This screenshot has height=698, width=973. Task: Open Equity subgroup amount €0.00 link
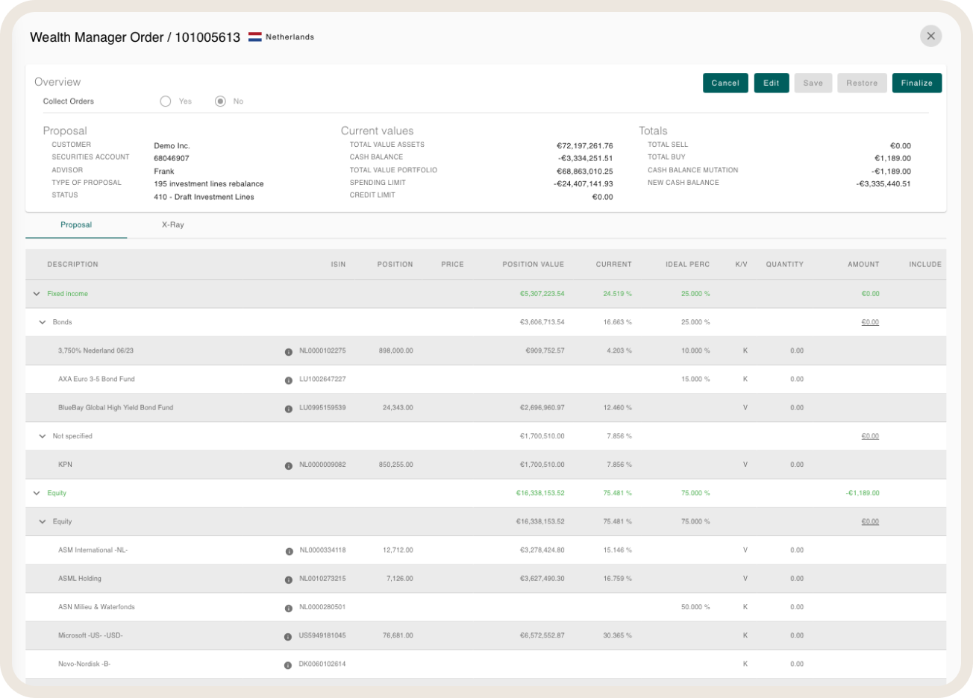(870, 522)
